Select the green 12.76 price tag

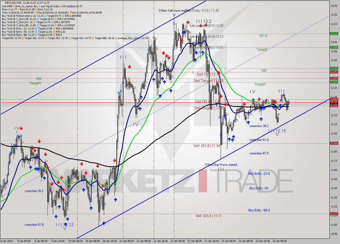pos(334,68)
